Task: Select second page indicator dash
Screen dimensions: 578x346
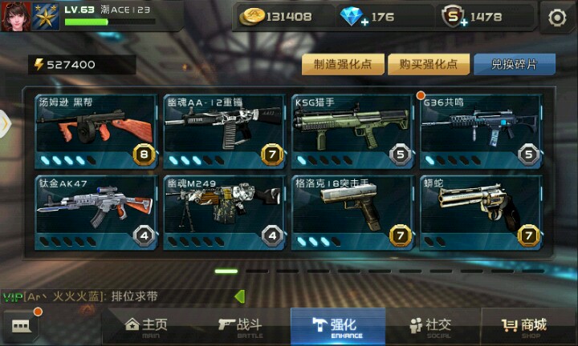Action: click(258, 272)
